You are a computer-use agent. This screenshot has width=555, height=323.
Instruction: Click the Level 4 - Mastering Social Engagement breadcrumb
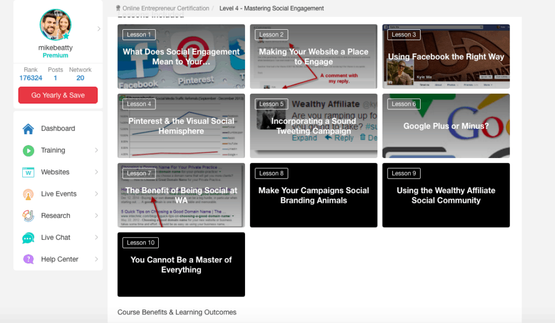(272, 8)
